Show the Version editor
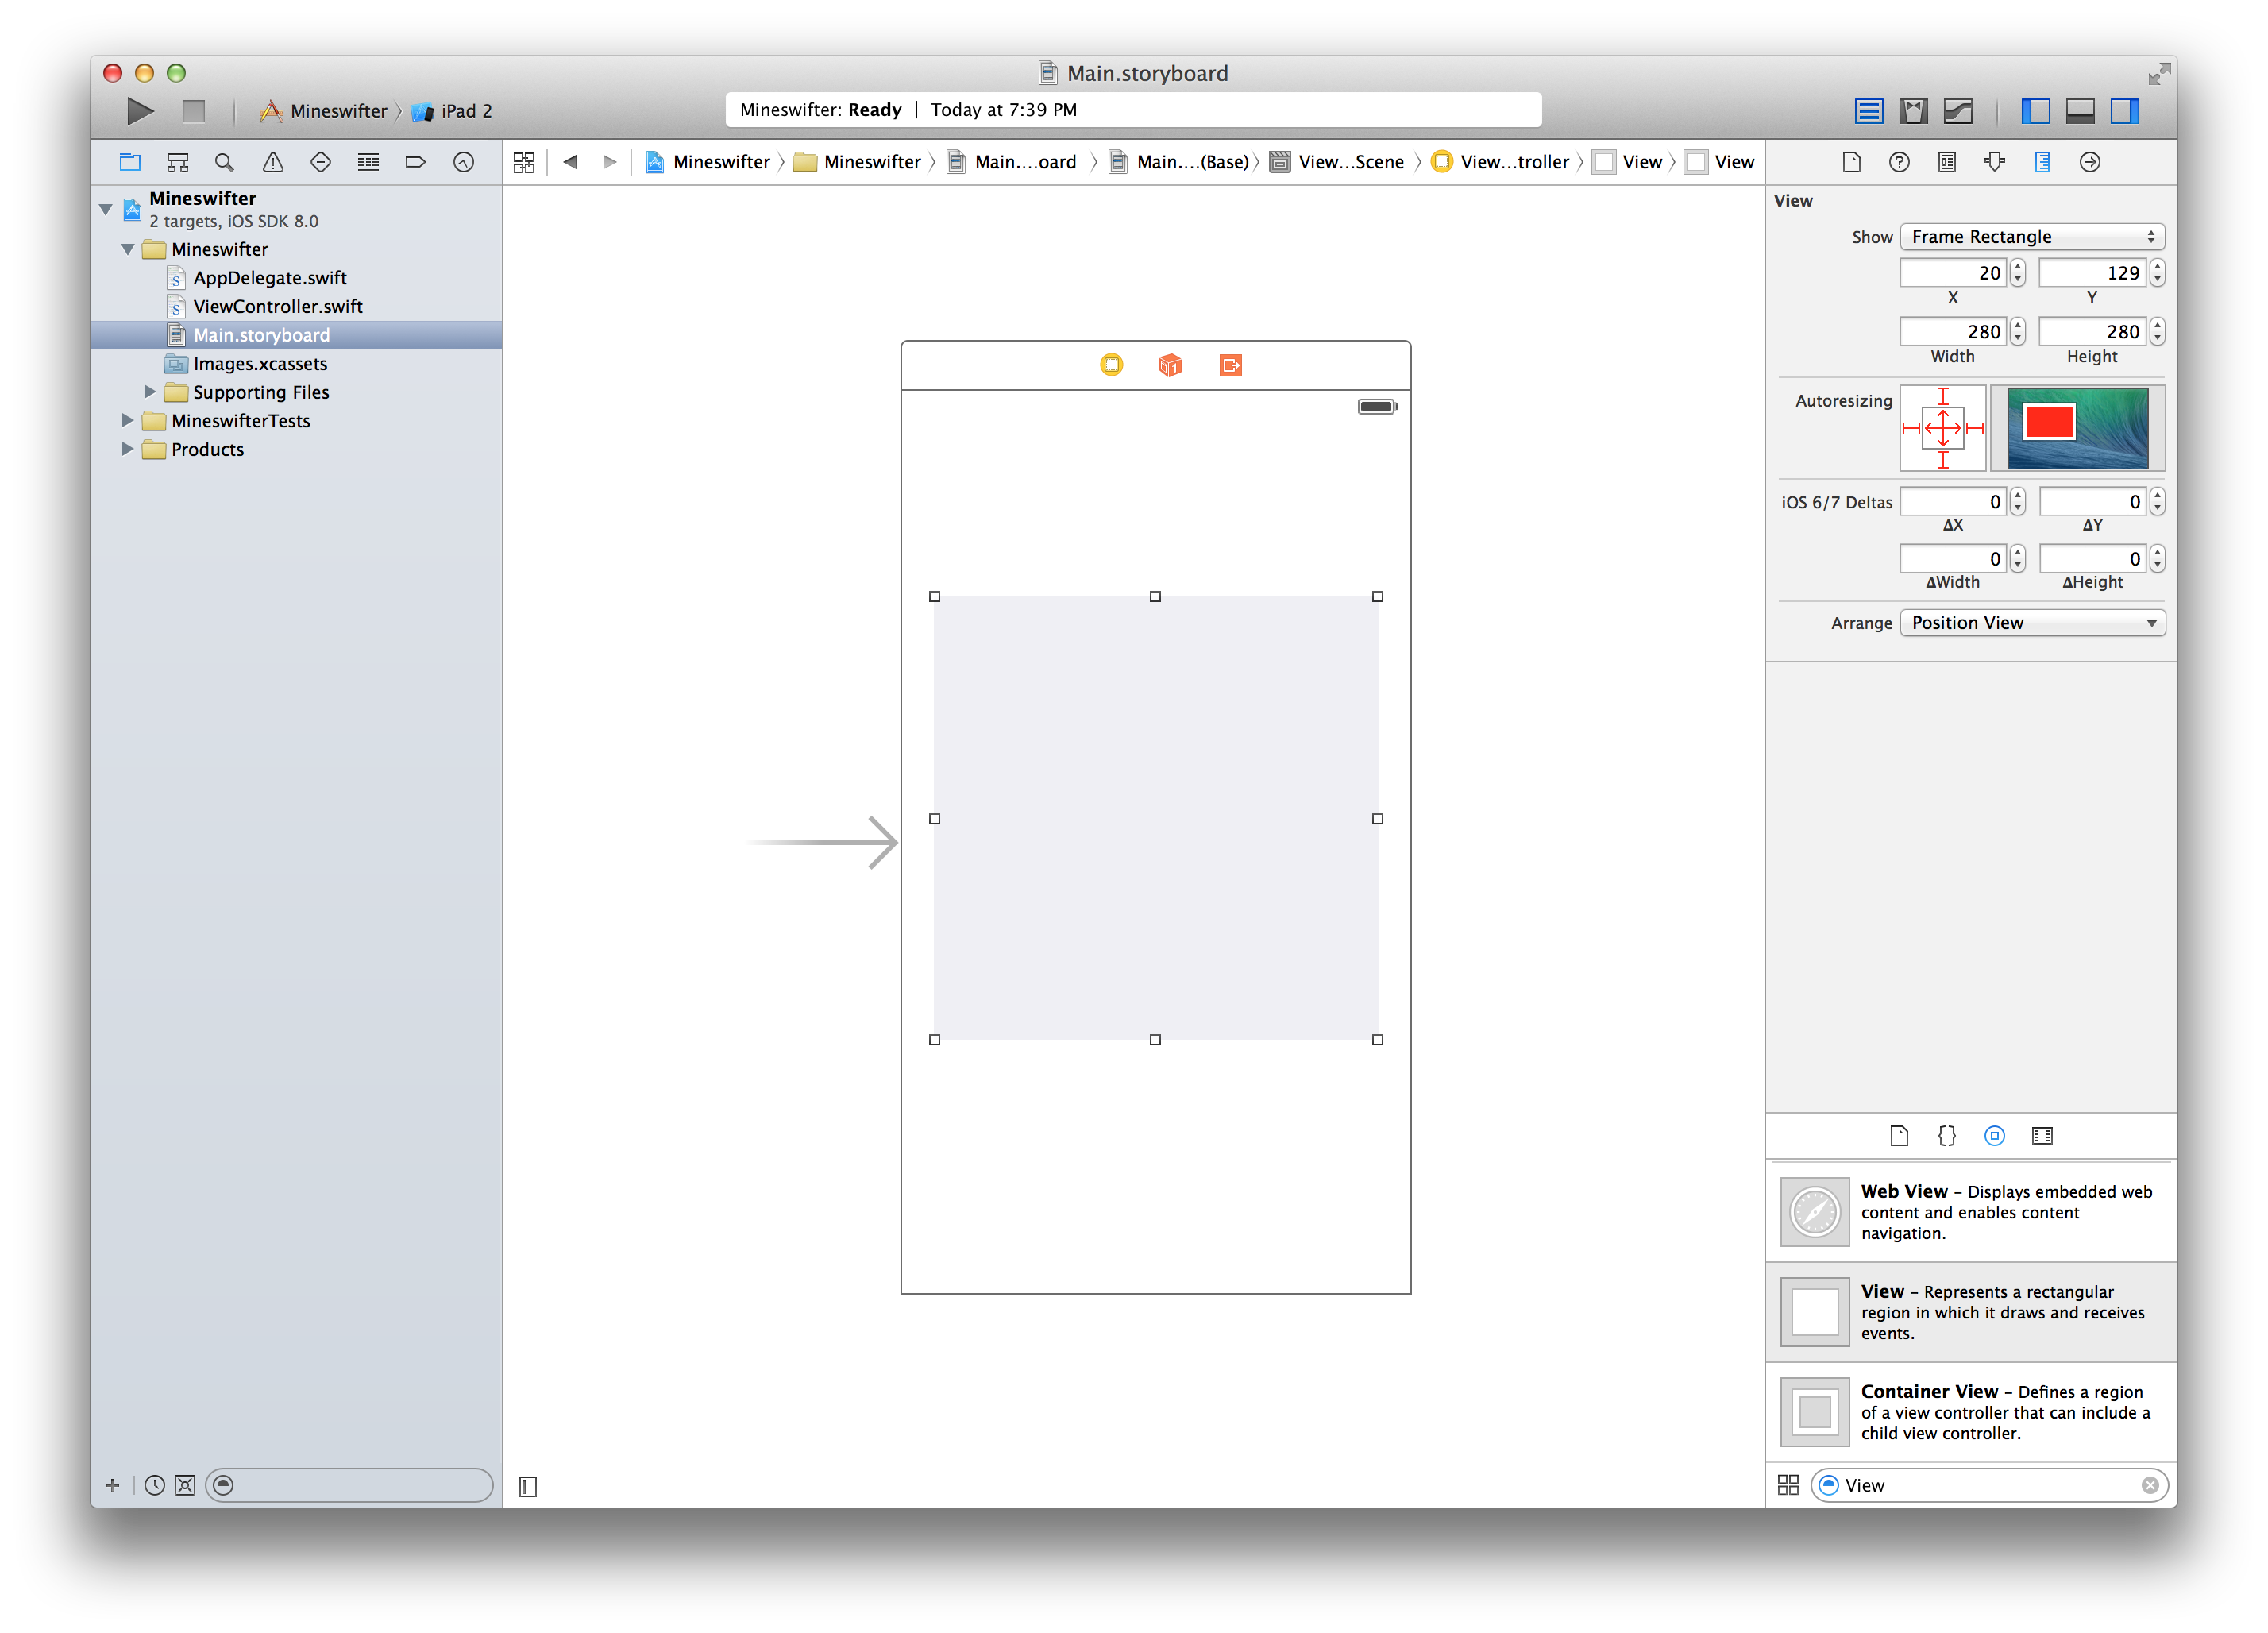 pos(1958,111)
